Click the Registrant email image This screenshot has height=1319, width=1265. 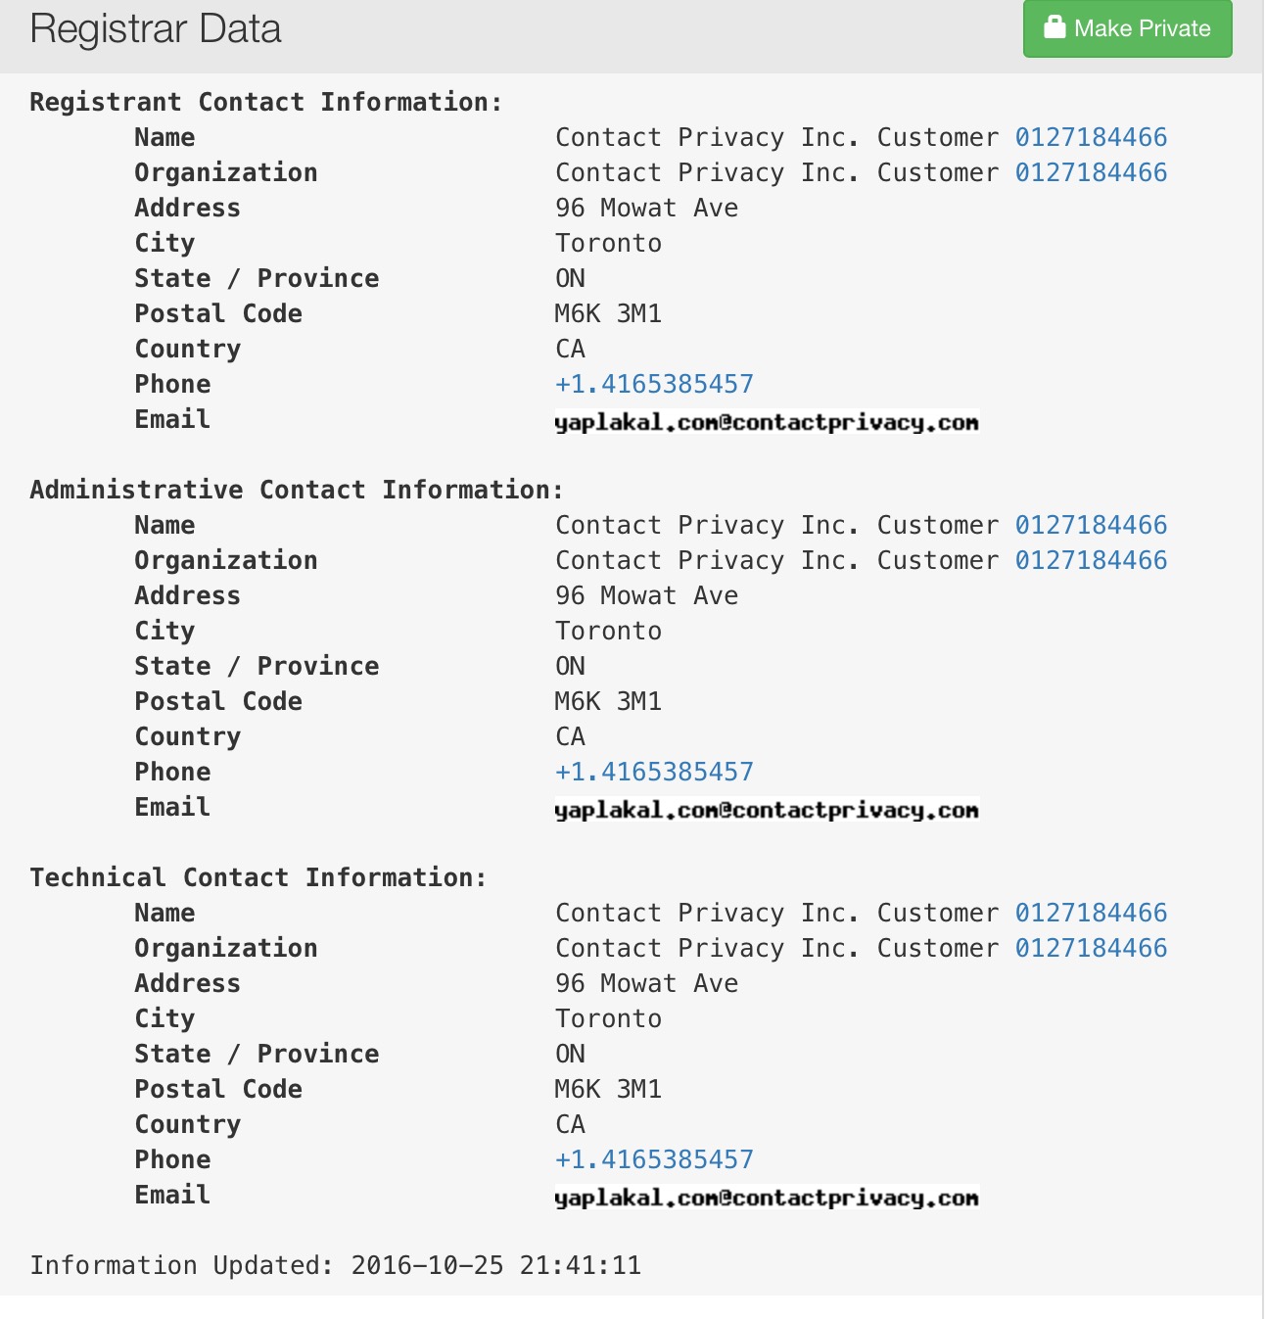coord(767,422)
